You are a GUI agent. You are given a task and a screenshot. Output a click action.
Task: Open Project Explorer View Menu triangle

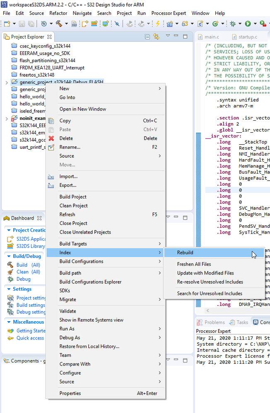168,36
